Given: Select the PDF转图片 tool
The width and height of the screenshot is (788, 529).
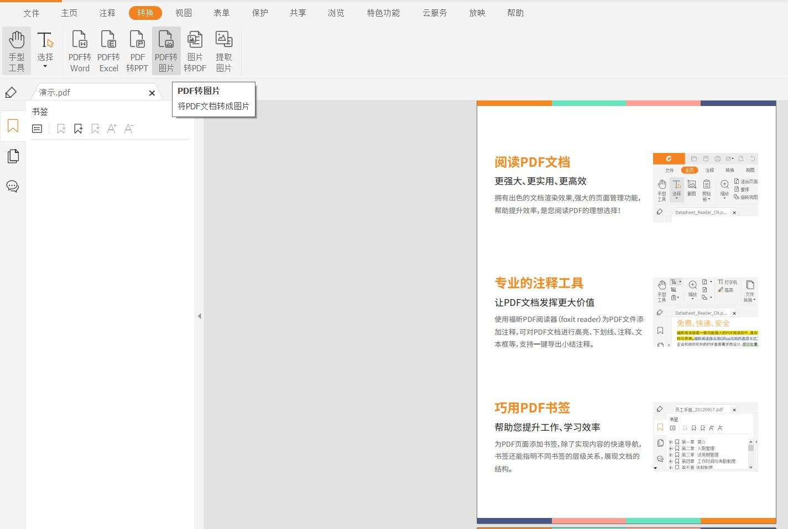Looking at the screenshot, I should 166,50.
